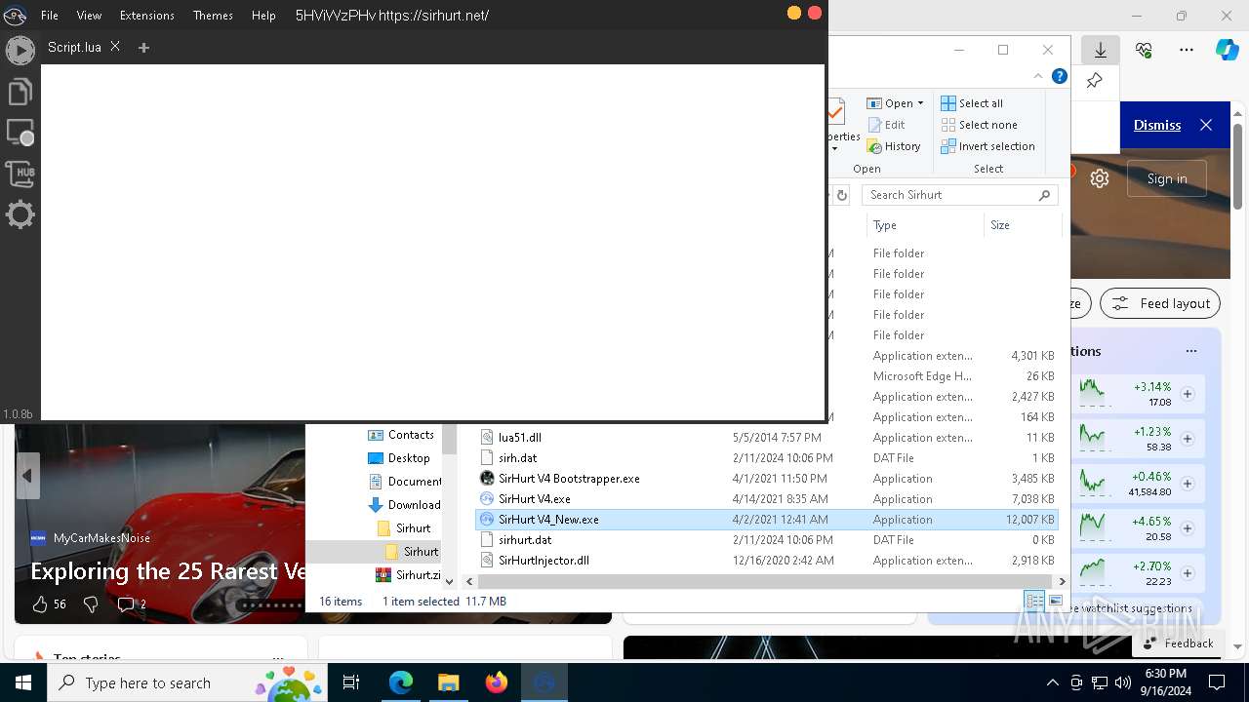Viewport: 1249px width, 702px height.
Task: Click the Search Sirhurt field
Action: point(960,195)
